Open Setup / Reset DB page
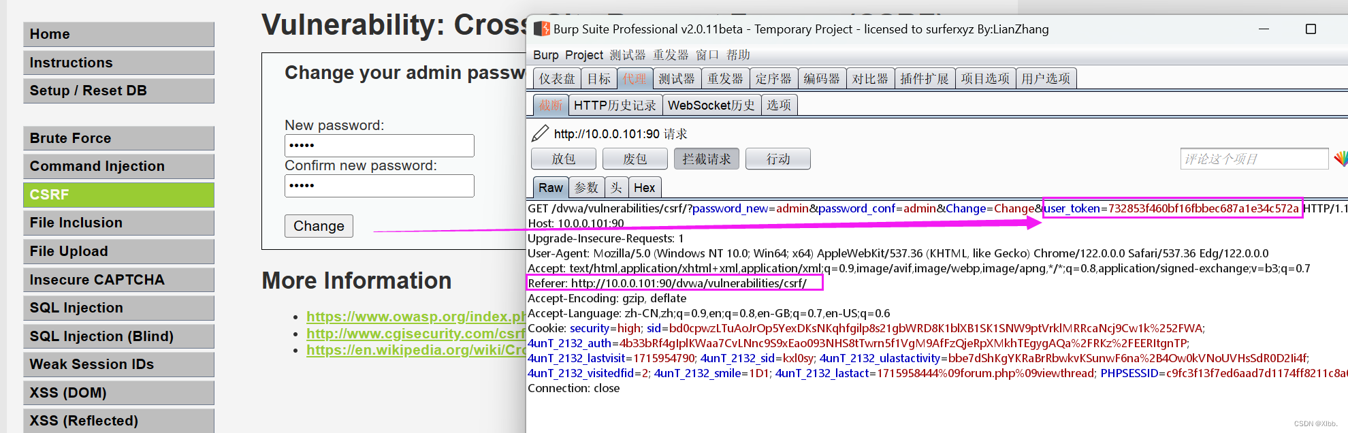 click(x=118, y=91)
